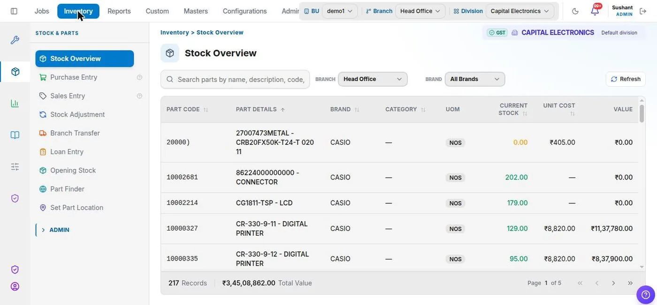Open the Jobs top menu
This screenshot has width=657, height=305.
42,11
